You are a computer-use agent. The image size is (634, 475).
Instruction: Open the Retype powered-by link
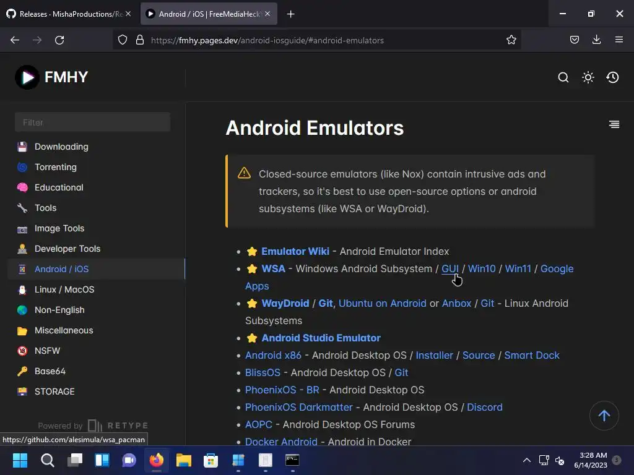click(x=93, y=426)
